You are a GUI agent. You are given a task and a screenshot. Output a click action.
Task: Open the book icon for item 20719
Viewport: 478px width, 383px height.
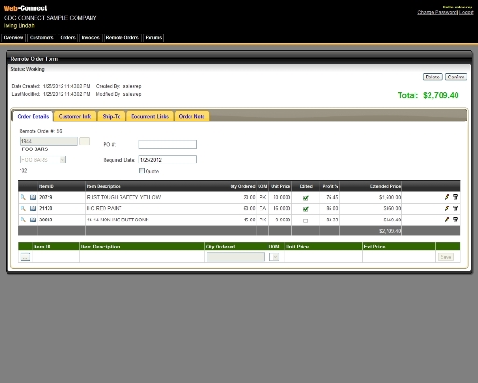(x=33, y=197)
